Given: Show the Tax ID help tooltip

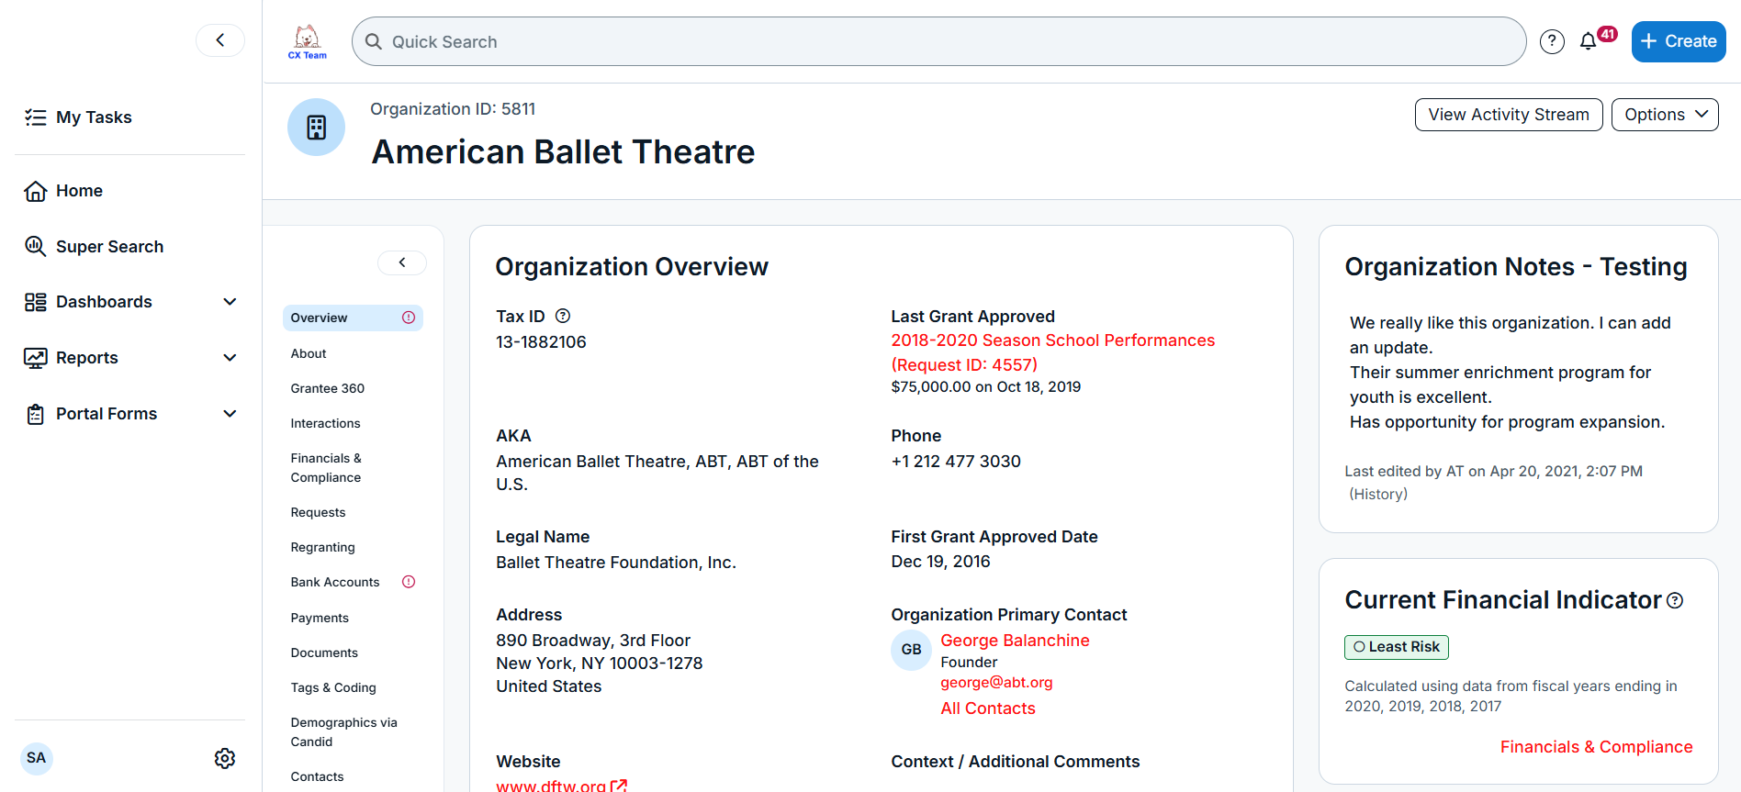Looking at the screenshot, I should click(x=563, y=316).
